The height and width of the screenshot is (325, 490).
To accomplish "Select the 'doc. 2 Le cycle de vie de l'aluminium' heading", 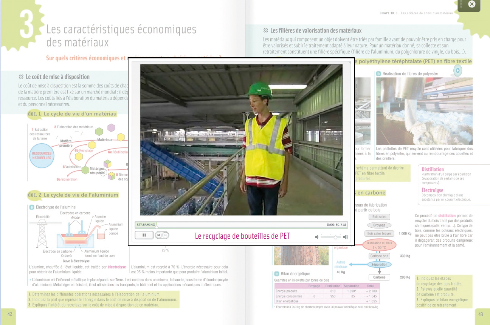I will [x=73, y=195].
